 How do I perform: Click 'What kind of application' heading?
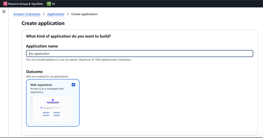click(x=68, y=36)
